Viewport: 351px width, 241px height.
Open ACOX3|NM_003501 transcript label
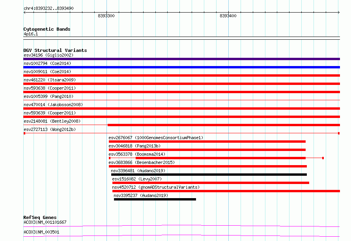(41, 232)
